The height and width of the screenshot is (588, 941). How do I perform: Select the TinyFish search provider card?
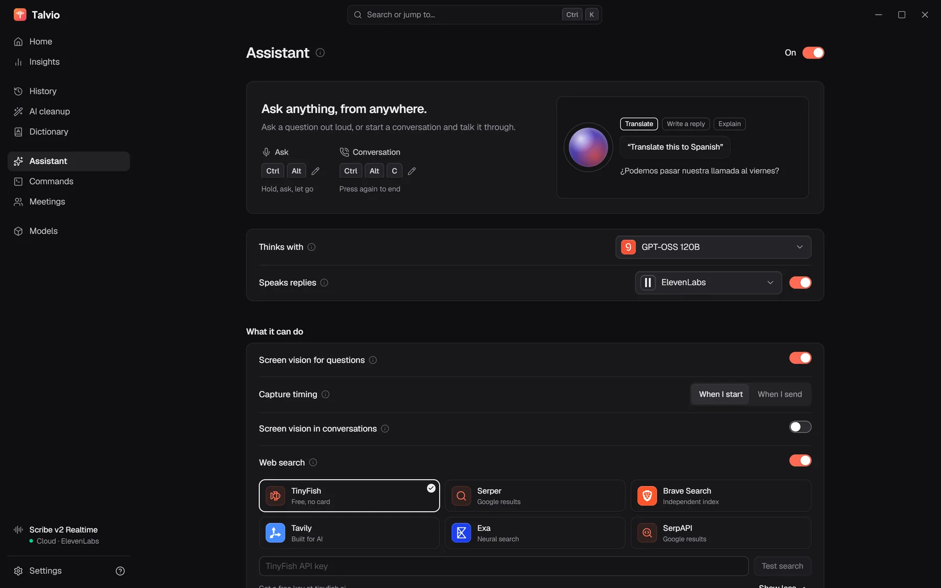349,496
